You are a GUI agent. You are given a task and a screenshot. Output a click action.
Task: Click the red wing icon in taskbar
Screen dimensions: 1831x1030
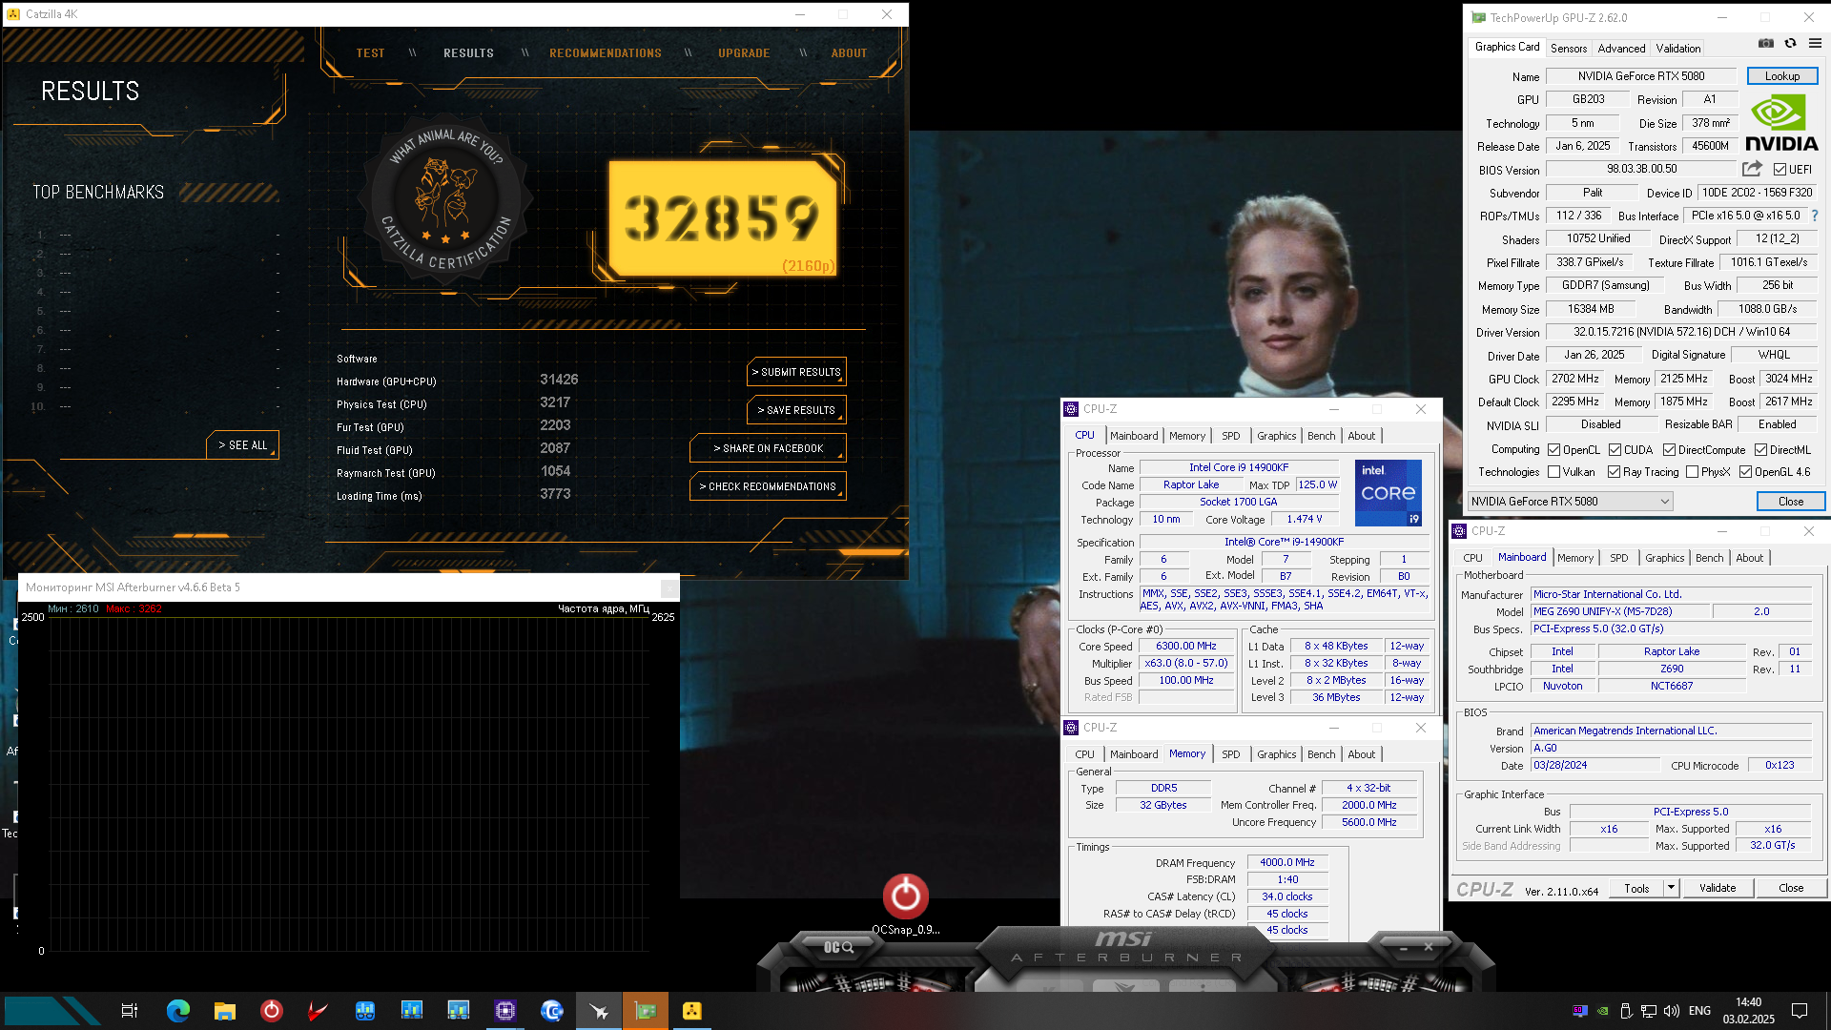pos(318,1011)
